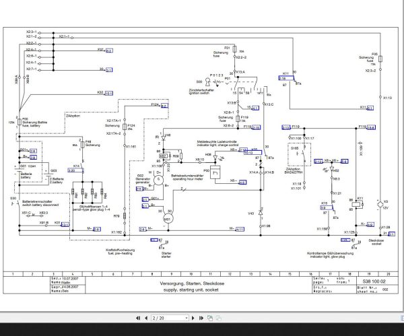Follow the link next to terminal 15 below X13:B
Screen dimensions: 404x336
255,108
